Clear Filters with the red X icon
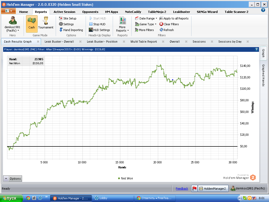The image size is (269, 202). [169, 24]
